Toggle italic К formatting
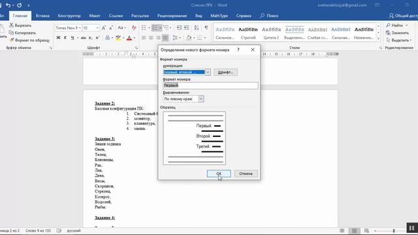418x235 pixels. click(65, 38)
